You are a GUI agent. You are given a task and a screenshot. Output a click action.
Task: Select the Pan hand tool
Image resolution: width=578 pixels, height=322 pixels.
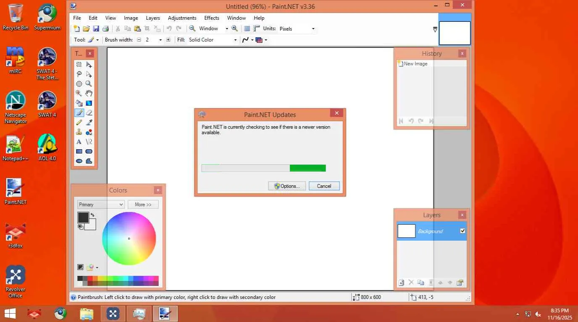click(89, 93)
